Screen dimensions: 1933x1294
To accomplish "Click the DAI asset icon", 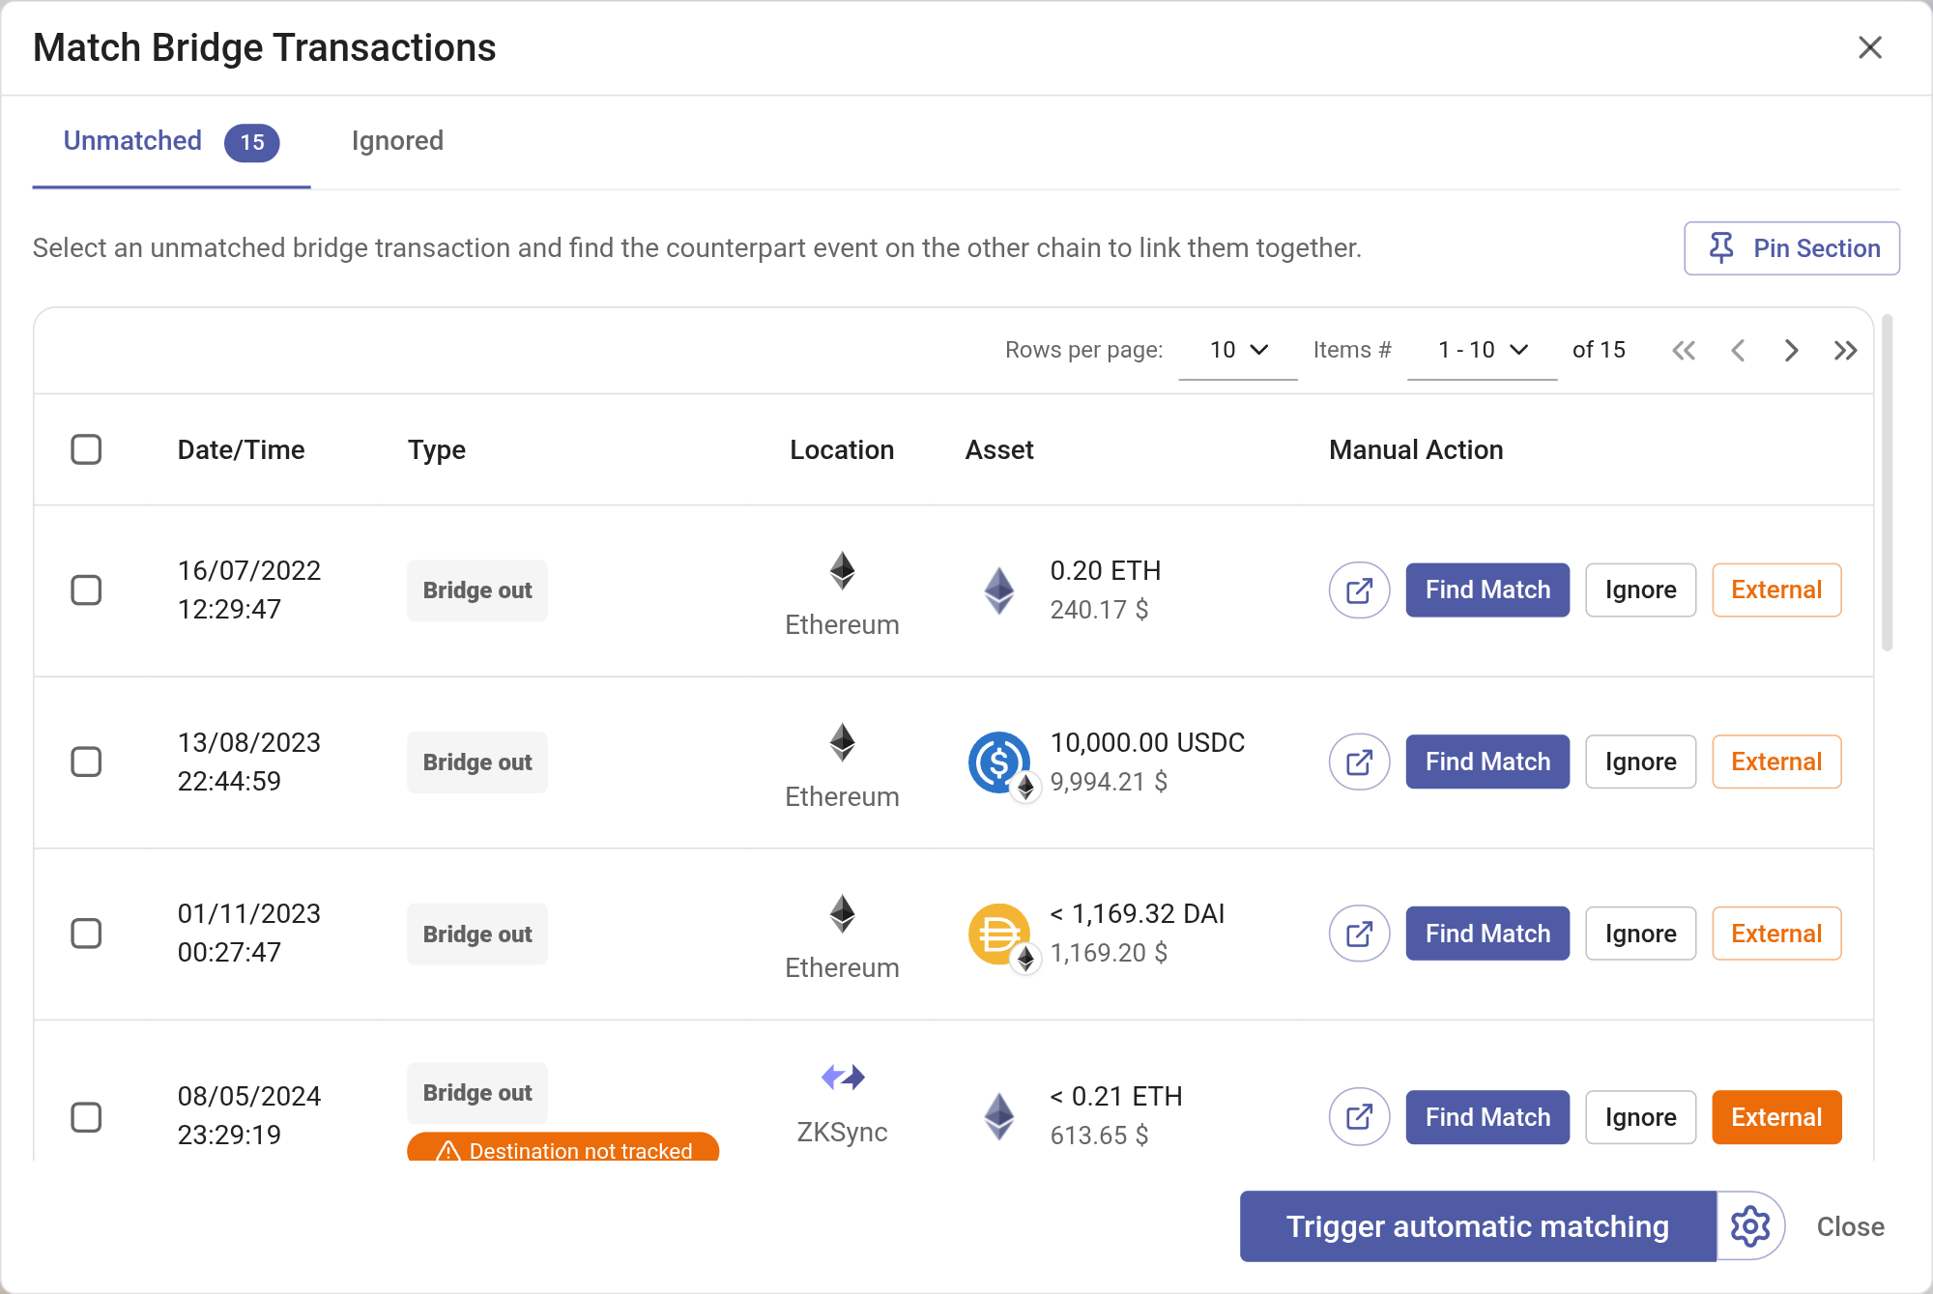I will coord(999,934).
